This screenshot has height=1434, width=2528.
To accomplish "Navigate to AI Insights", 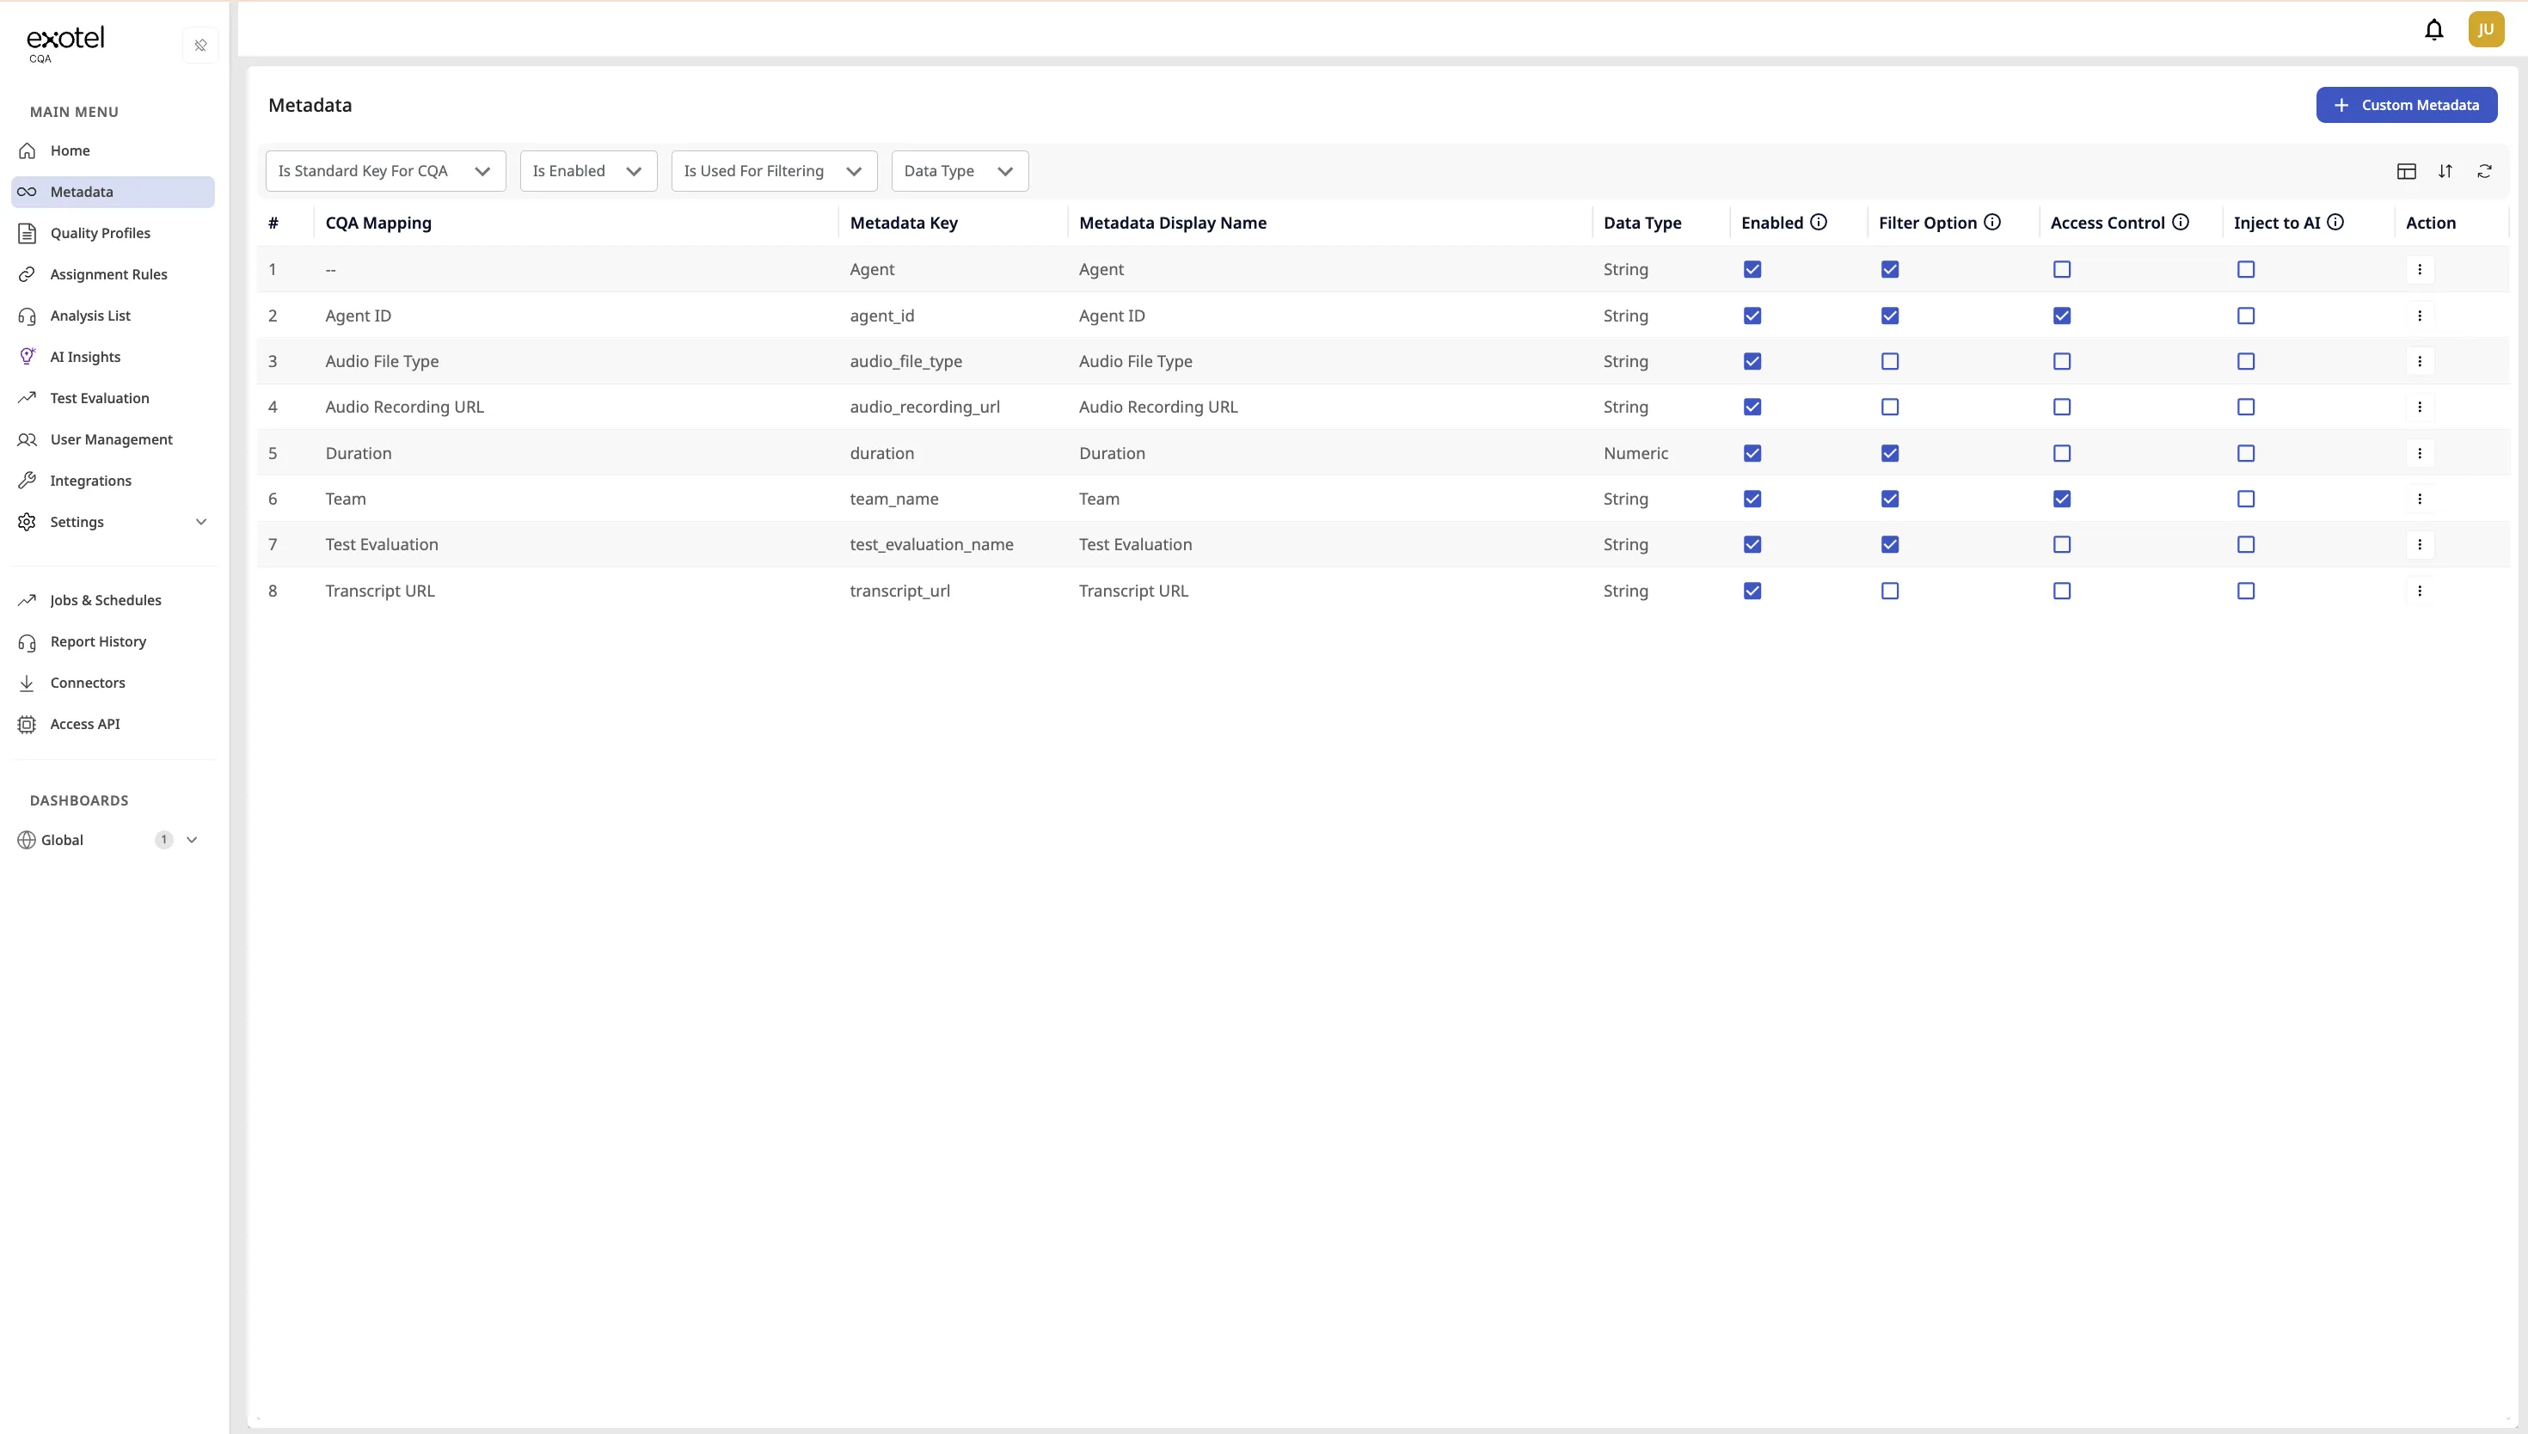I will tap(113, 358).
